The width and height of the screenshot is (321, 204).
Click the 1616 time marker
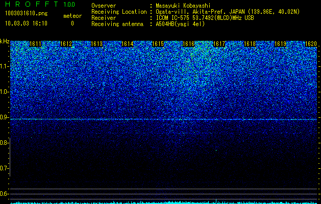tap(188, 44)
